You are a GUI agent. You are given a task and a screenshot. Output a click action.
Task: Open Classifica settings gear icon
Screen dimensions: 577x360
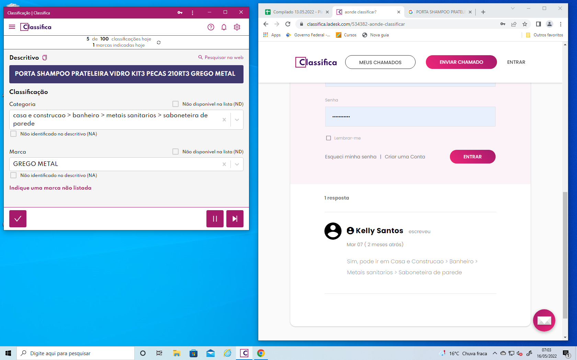pyautogui.click(x=237, y=27)
